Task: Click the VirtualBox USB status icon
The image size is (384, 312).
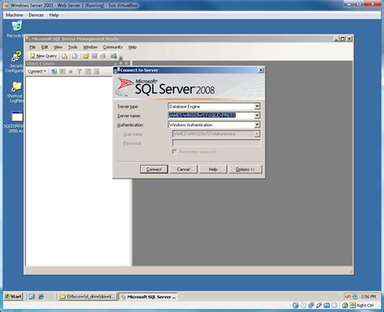Action: [x=318, y=306]
